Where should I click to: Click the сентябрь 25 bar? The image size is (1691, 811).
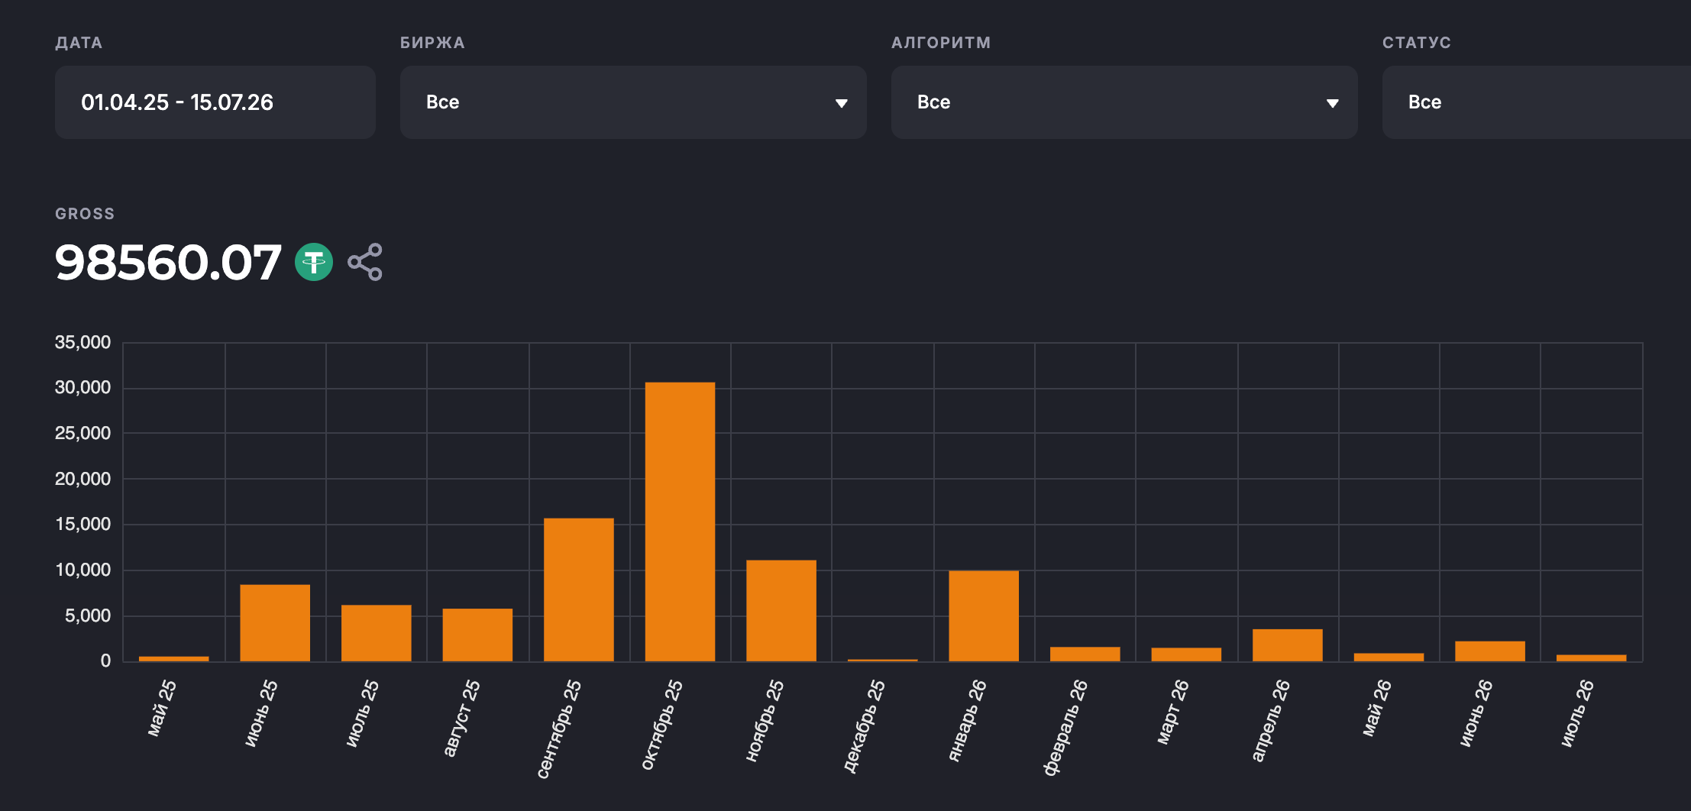point(579,590)
